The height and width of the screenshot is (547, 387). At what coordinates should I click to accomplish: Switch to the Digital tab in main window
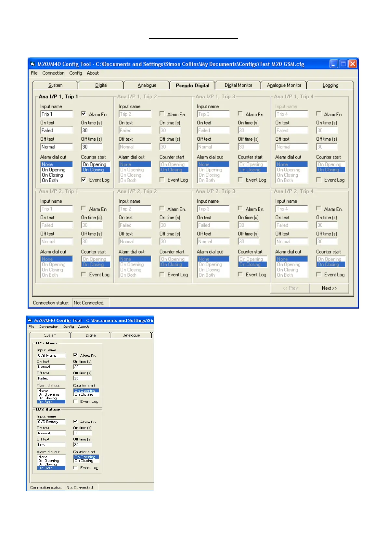pyautogui.click(x=101, y=85)
